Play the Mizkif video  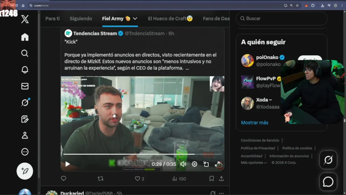[x=68, y=164]
